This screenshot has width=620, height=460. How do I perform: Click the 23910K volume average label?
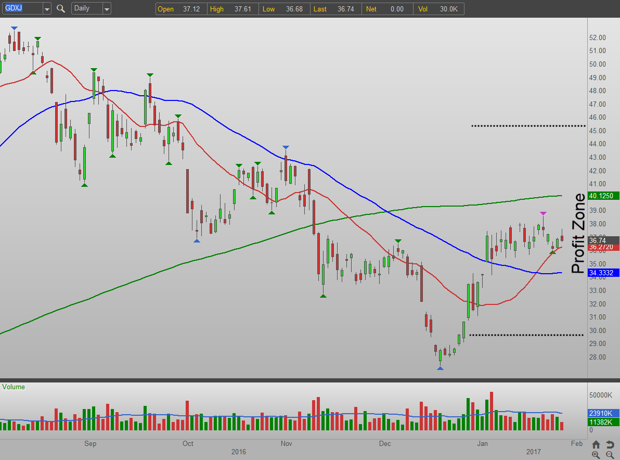click(603, 413)
